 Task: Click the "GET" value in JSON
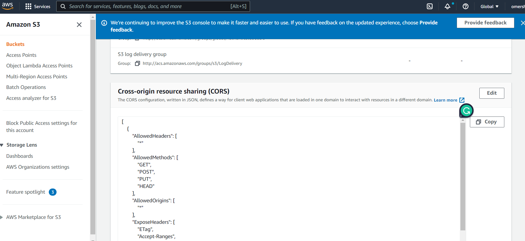[144, 165]
